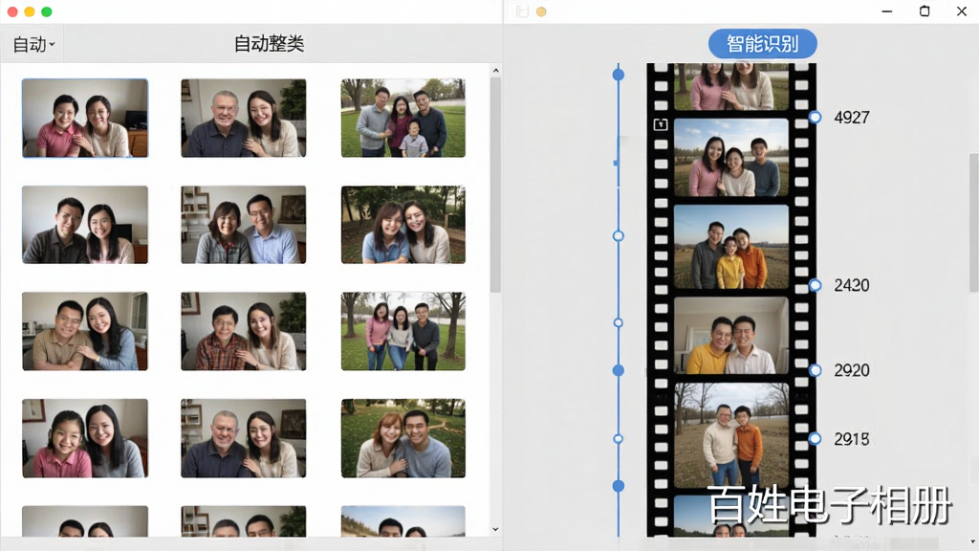979x551 pixels.
Task: Click the 自动整类 title text
Action: 269,44
